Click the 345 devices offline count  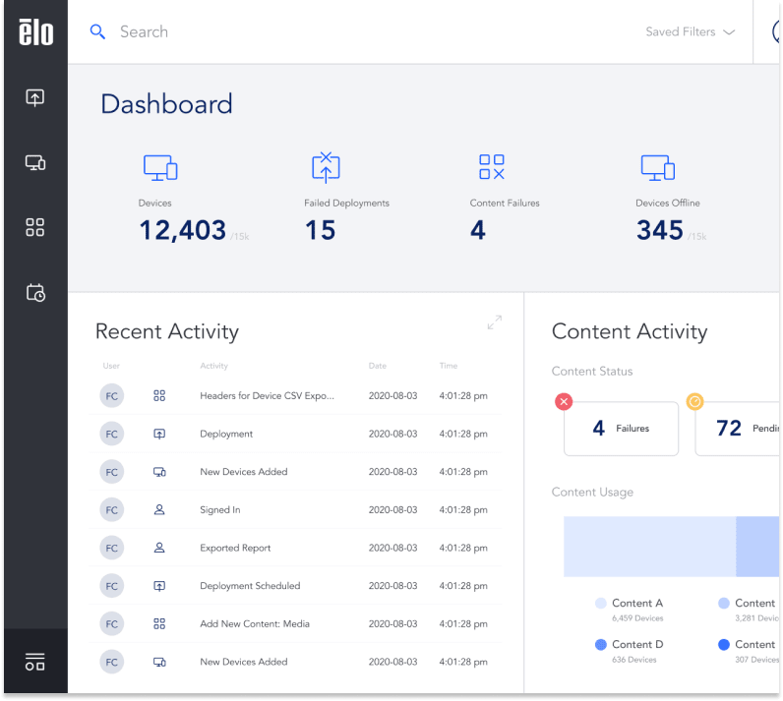pos(660,230)
